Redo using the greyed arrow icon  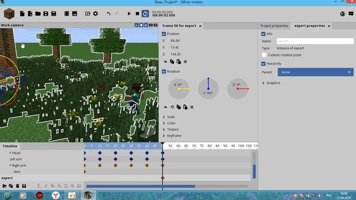tap(116, 14)
